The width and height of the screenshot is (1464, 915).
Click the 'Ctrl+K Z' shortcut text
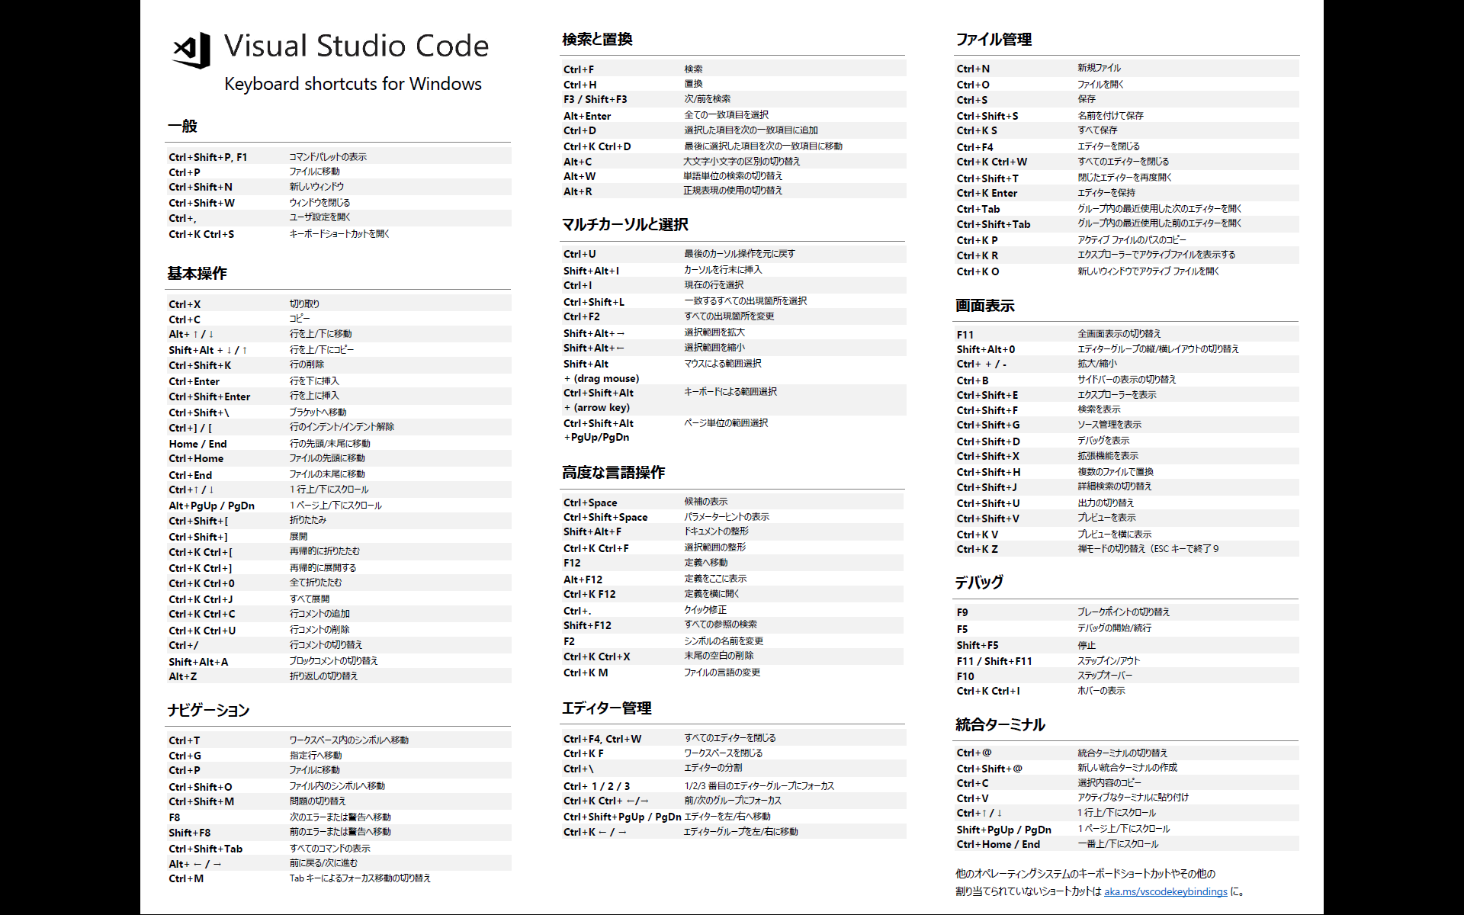pyautogui.click(x=978, y=549)
